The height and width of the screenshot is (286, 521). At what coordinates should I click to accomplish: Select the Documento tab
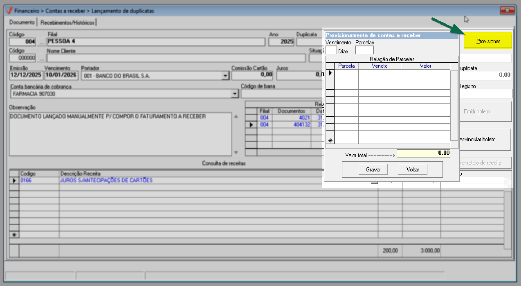pyautogui.click(x=22, y=22)
